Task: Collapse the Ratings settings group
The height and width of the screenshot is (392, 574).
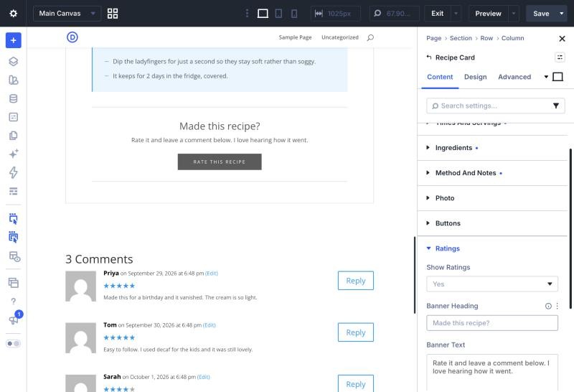Action: point(492,248)
